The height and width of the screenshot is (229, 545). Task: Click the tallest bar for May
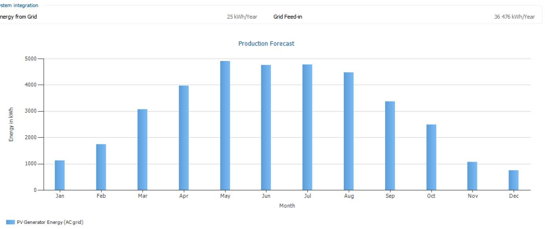point(225,126)
